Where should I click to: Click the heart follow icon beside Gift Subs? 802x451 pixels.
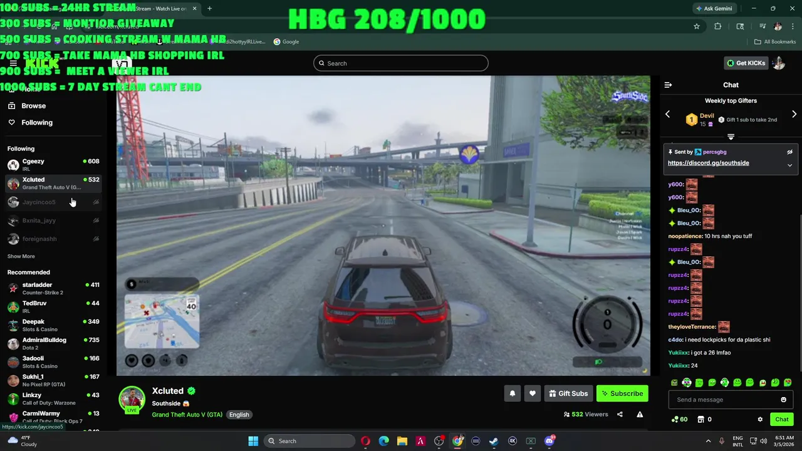533,393
